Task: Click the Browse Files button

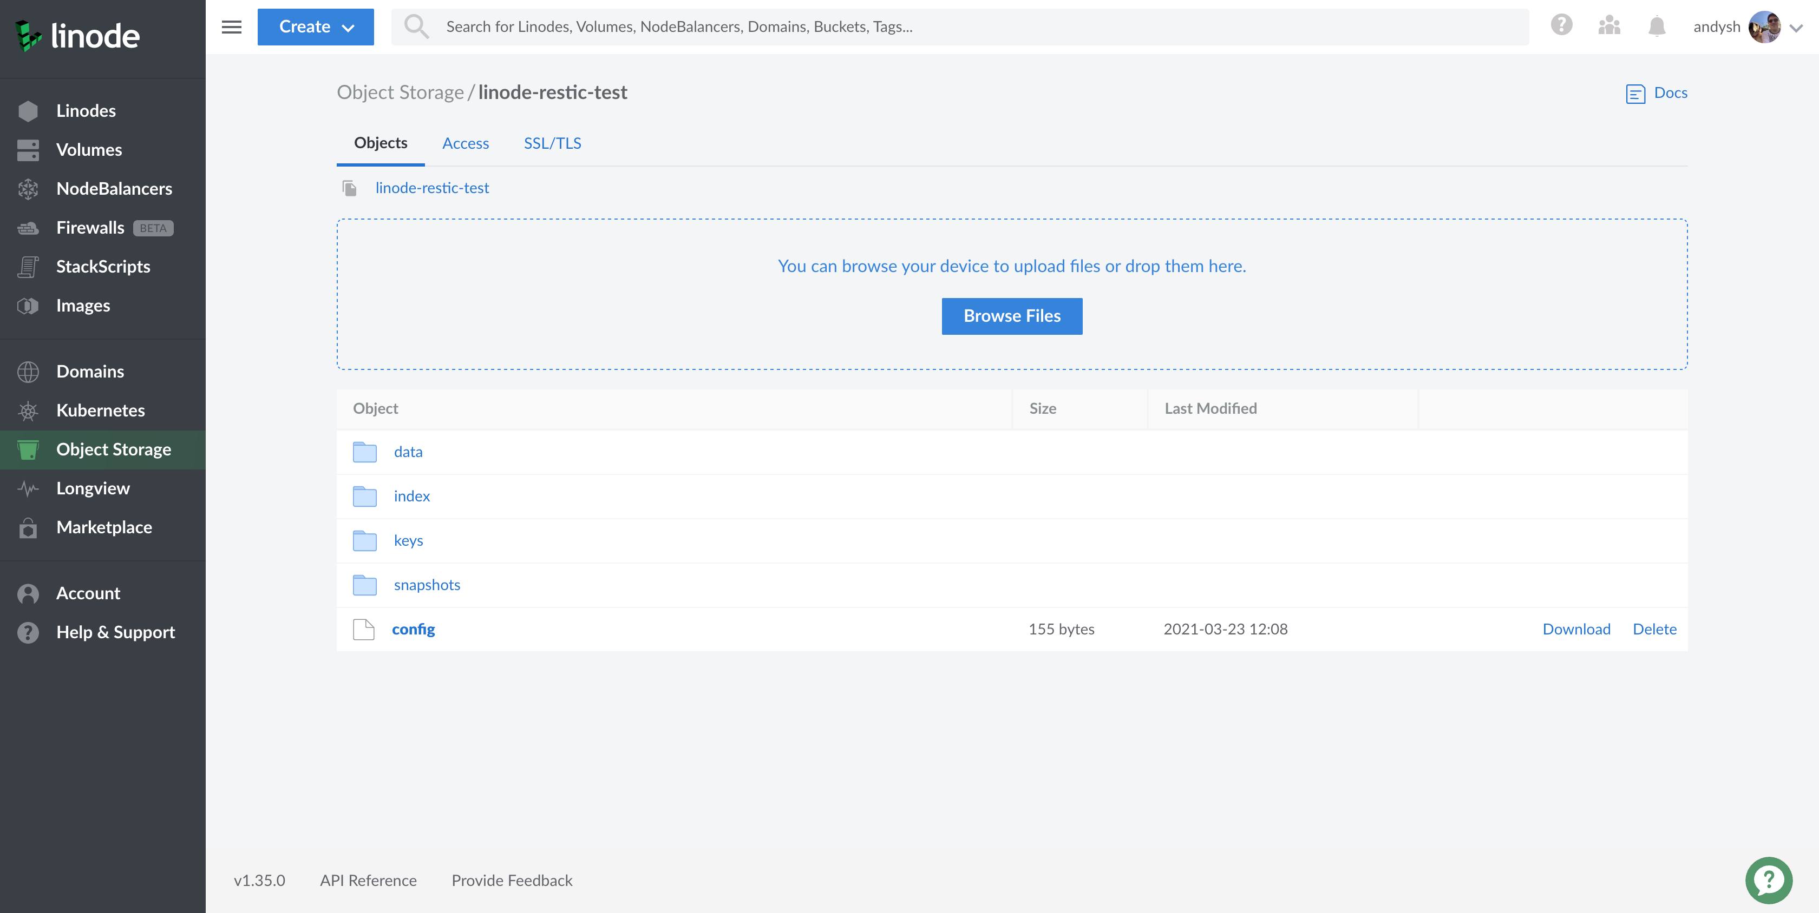Action: (1011, 316)
